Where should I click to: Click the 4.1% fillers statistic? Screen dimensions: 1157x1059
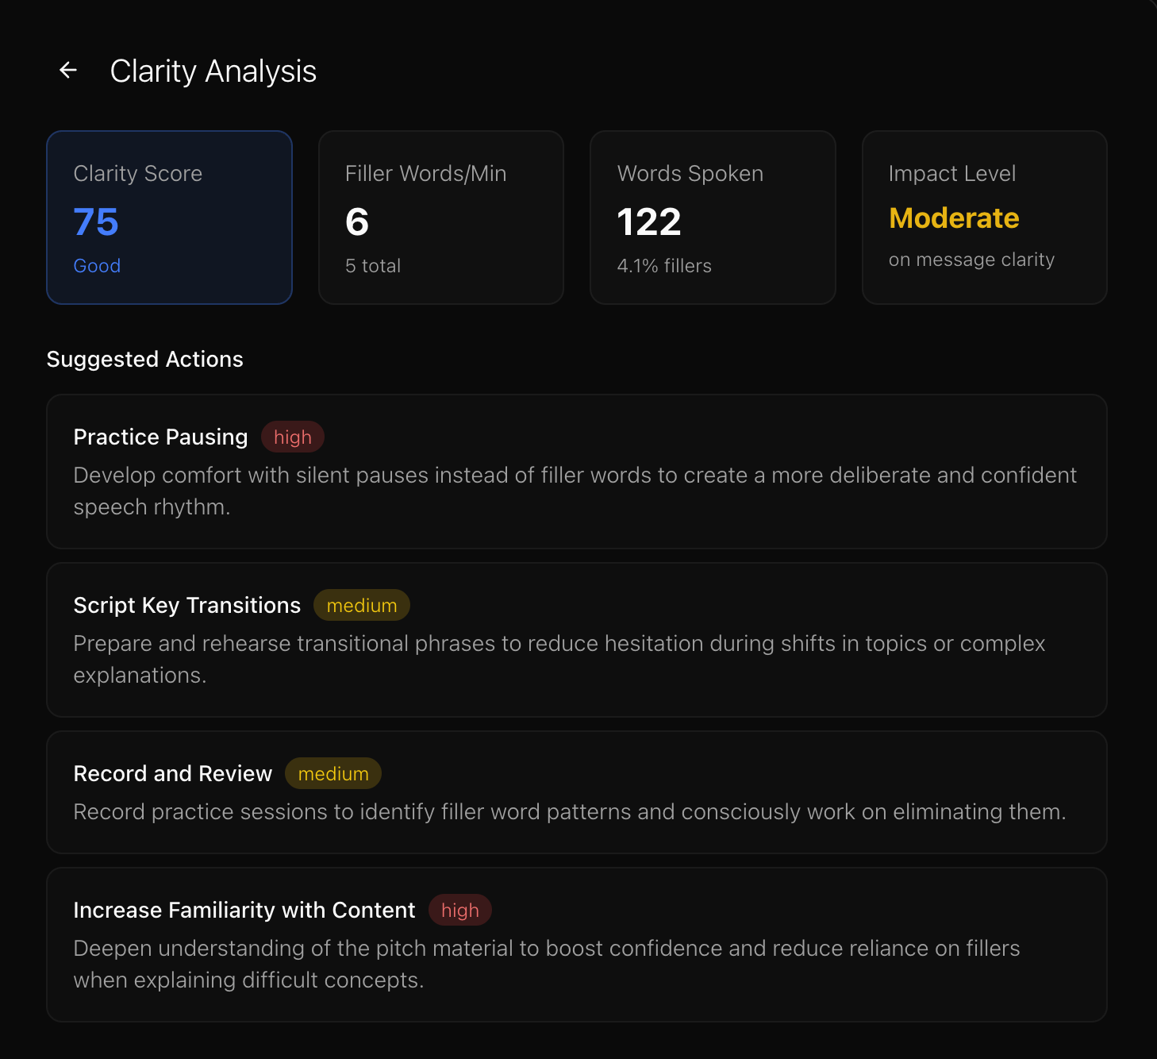click(x=664, y=266)
